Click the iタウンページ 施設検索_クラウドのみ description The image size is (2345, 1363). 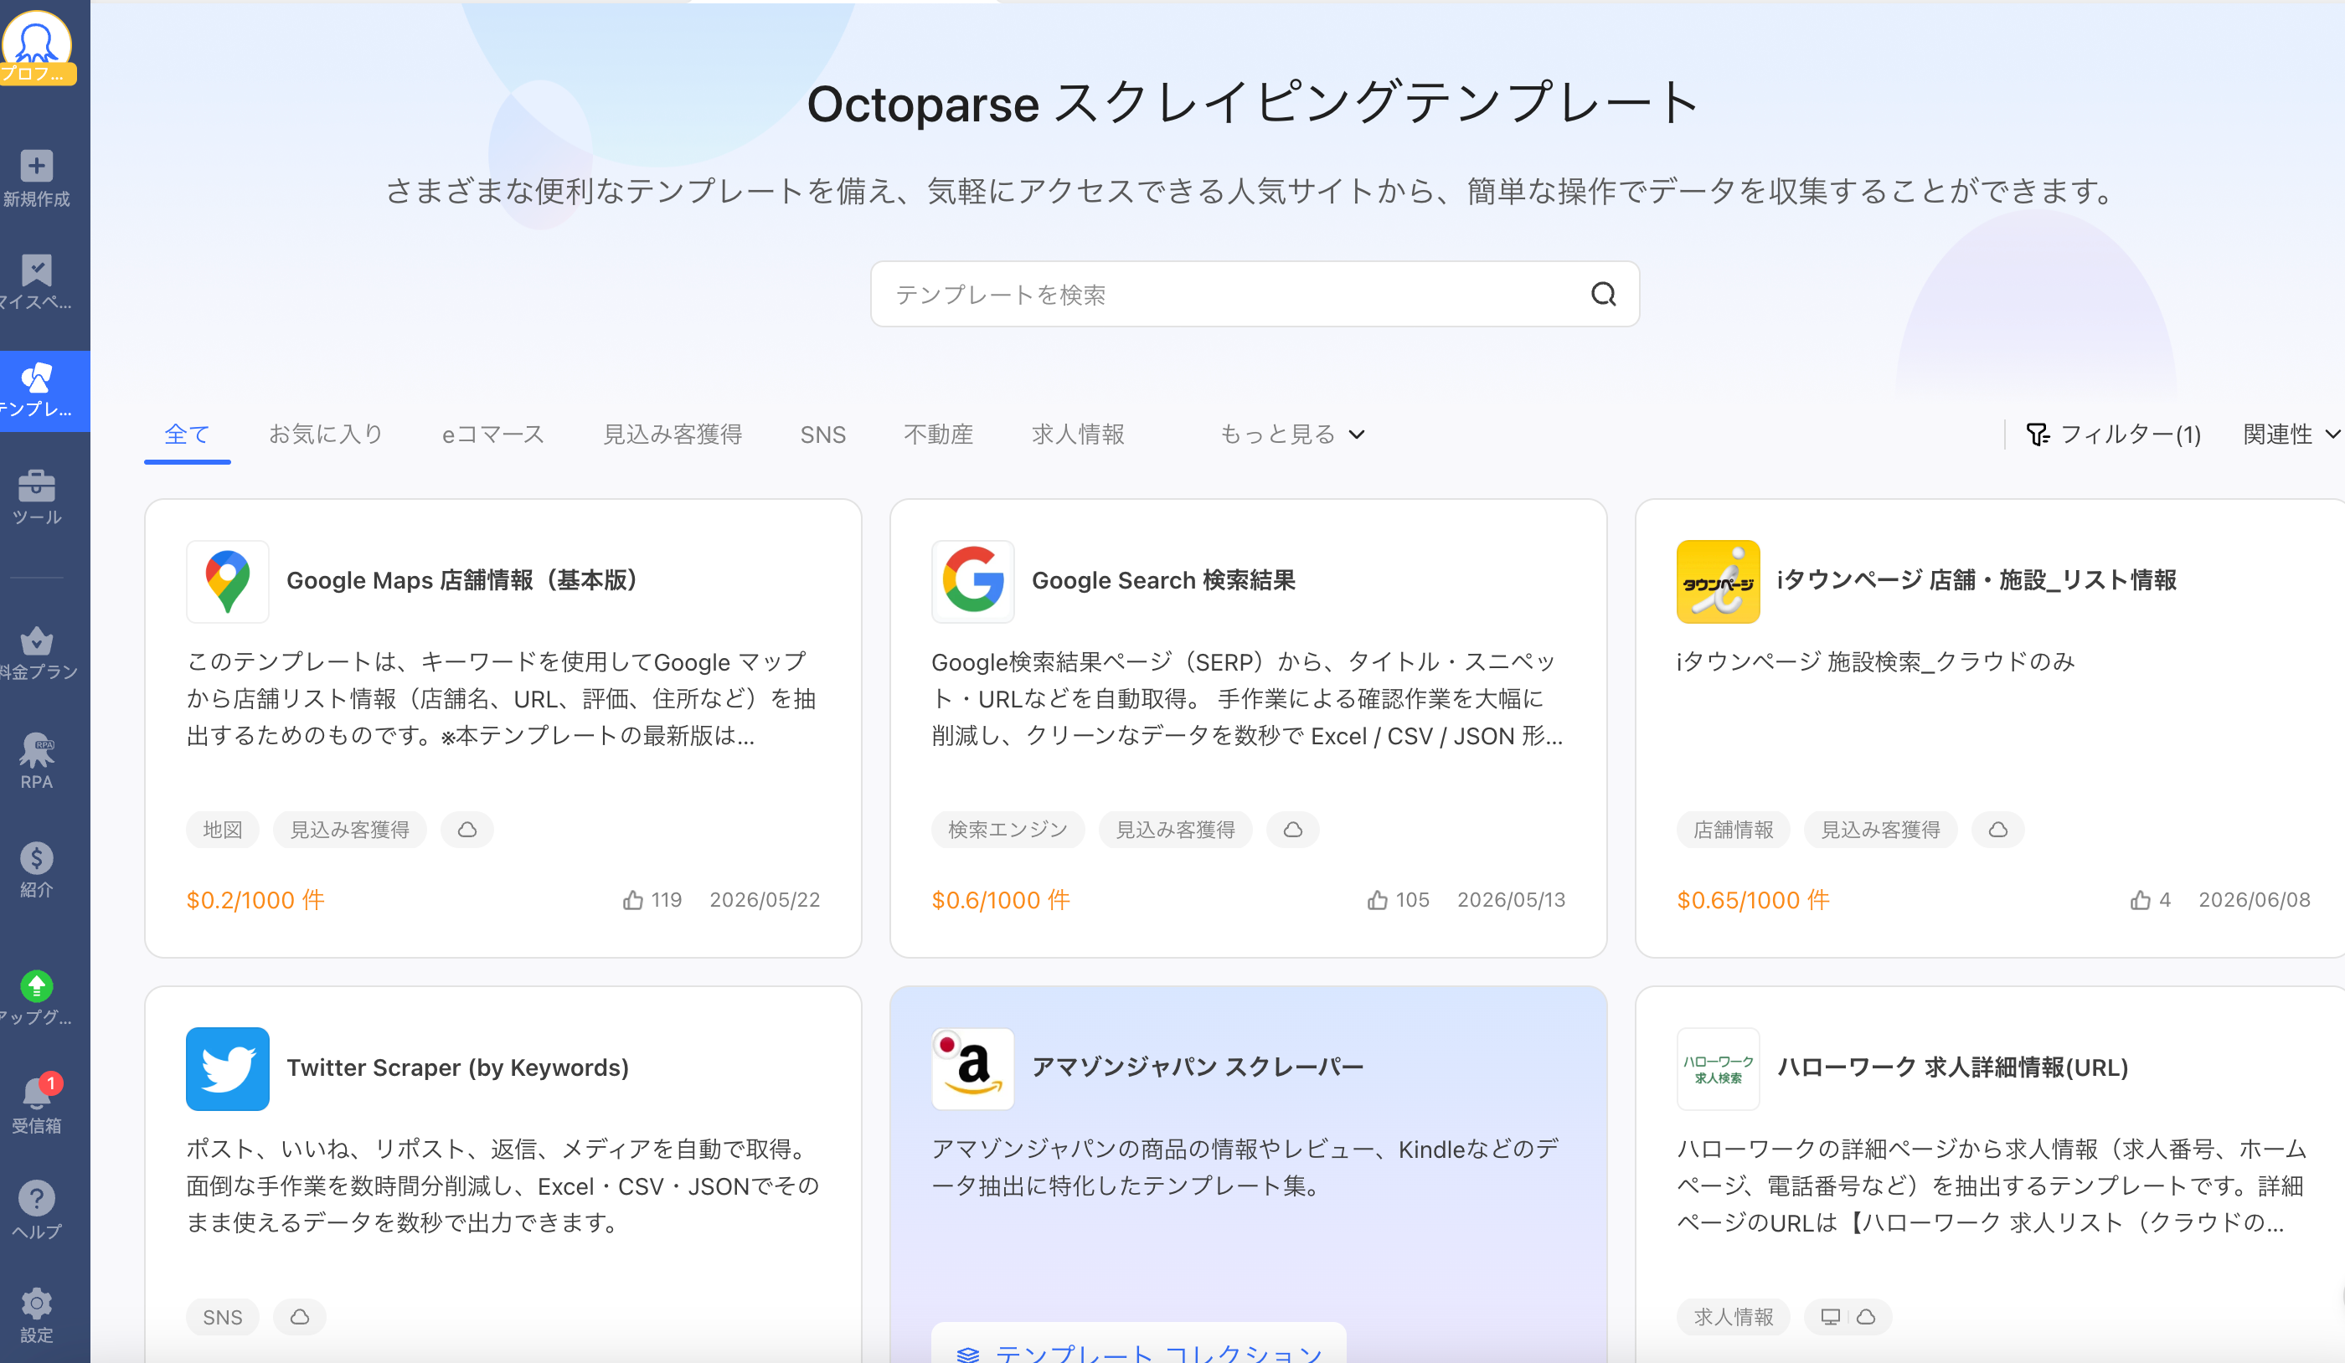(x=1875, y=661)
